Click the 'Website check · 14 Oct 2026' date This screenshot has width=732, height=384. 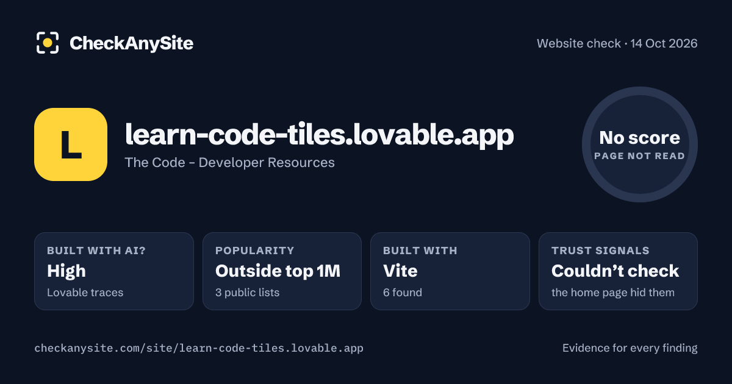(x=617, y=43)
